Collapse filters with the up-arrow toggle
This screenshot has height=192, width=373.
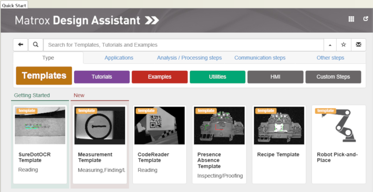click(330, 45)
